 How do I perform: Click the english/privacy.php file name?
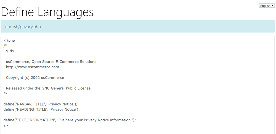[23, 27]
